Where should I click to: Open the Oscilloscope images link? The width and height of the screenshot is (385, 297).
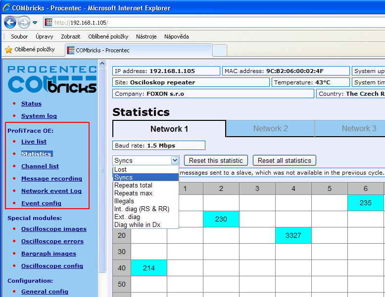tap(54, 229)
